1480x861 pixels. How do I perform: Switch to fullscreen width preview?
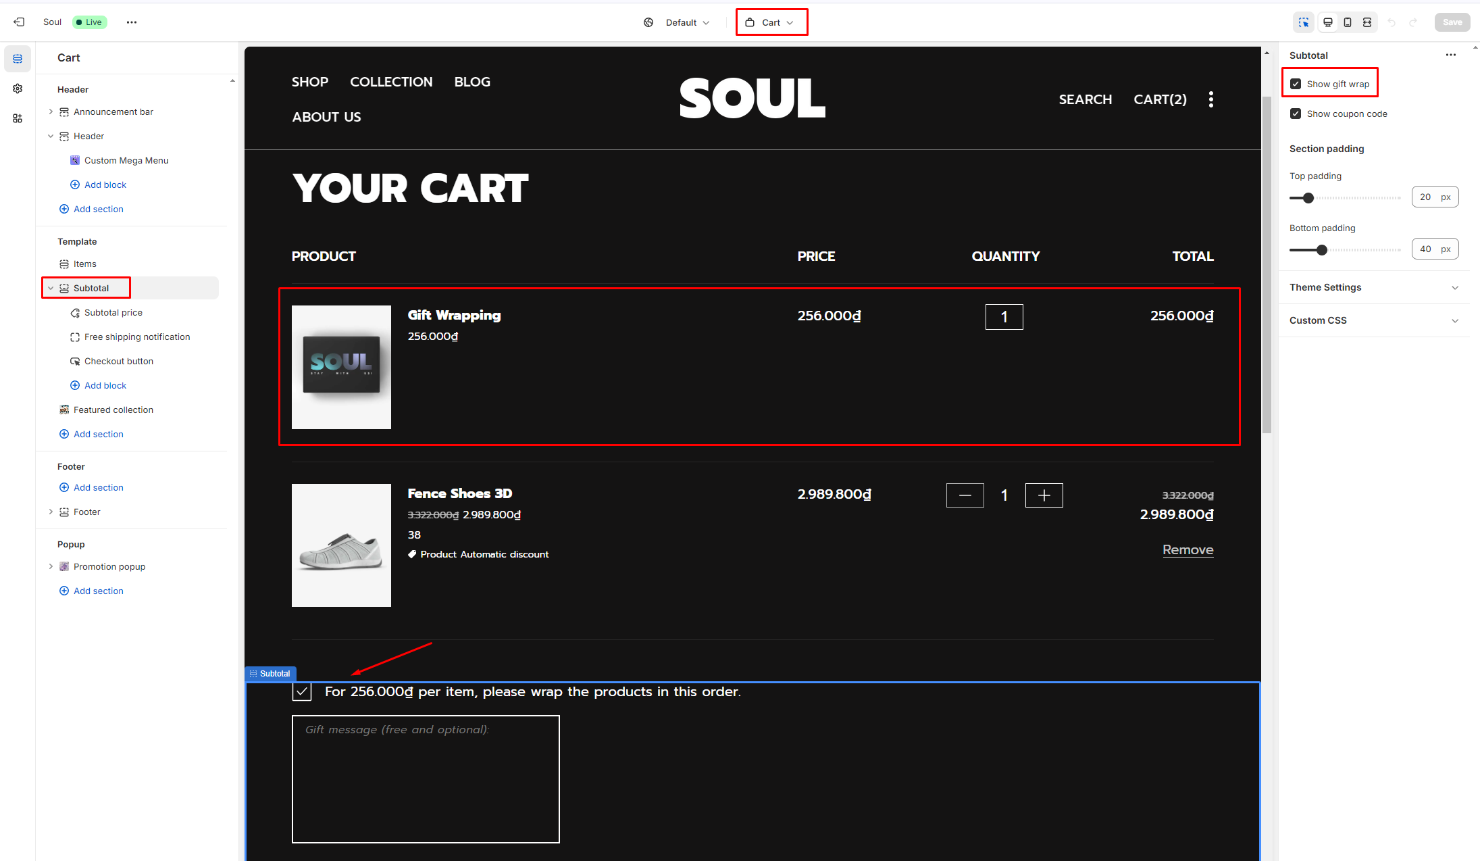1367,22
